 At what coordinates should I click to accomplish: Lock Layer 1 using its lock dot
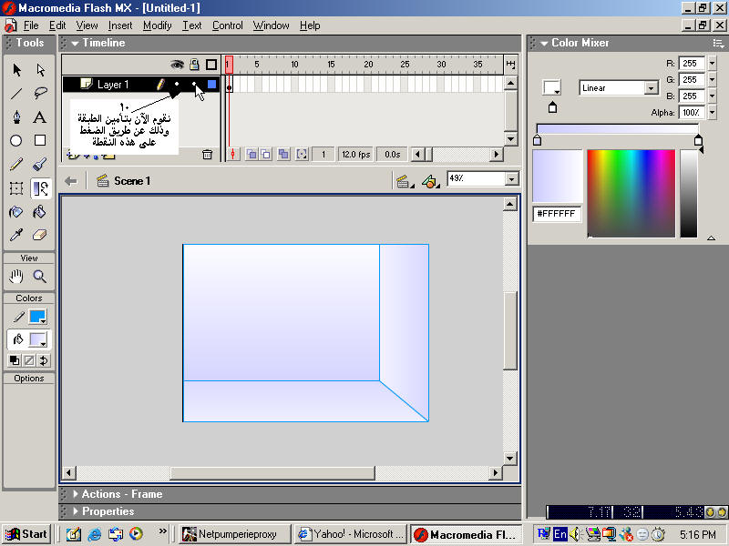click(194, 84)
